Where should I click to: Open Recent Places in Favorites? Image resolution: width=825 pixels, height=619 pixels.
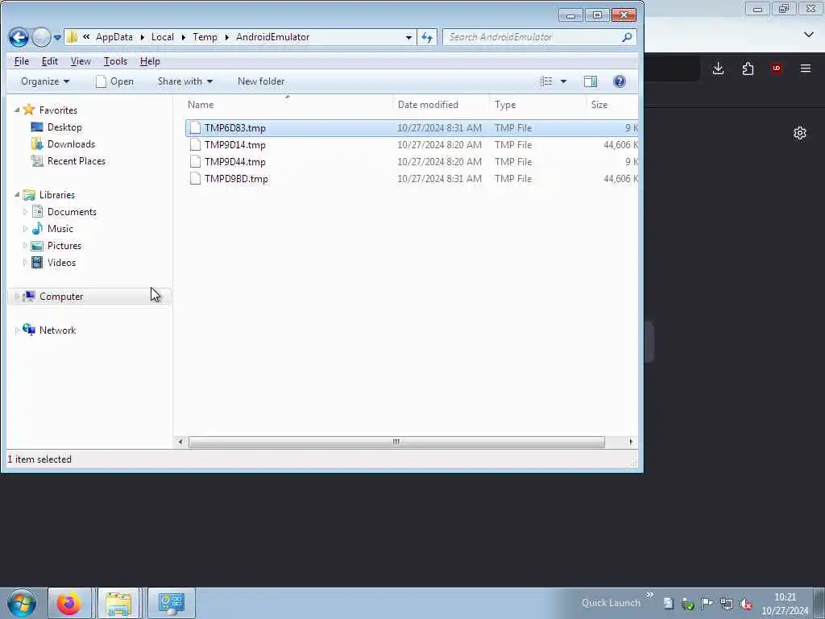pyautogui.click(x=77, y=160)
